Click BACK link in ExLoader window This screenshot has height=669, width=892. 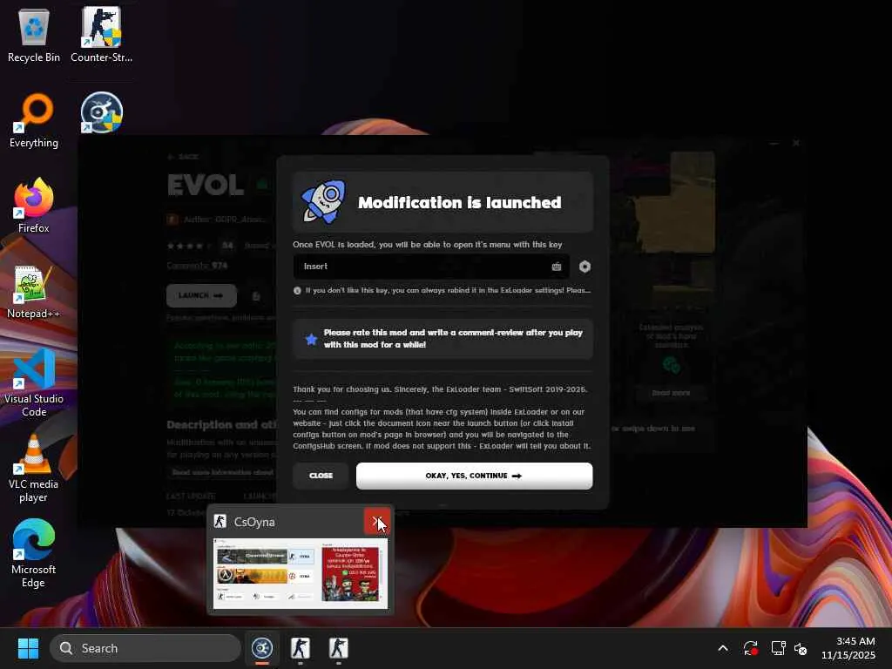(x=183, y=157)
